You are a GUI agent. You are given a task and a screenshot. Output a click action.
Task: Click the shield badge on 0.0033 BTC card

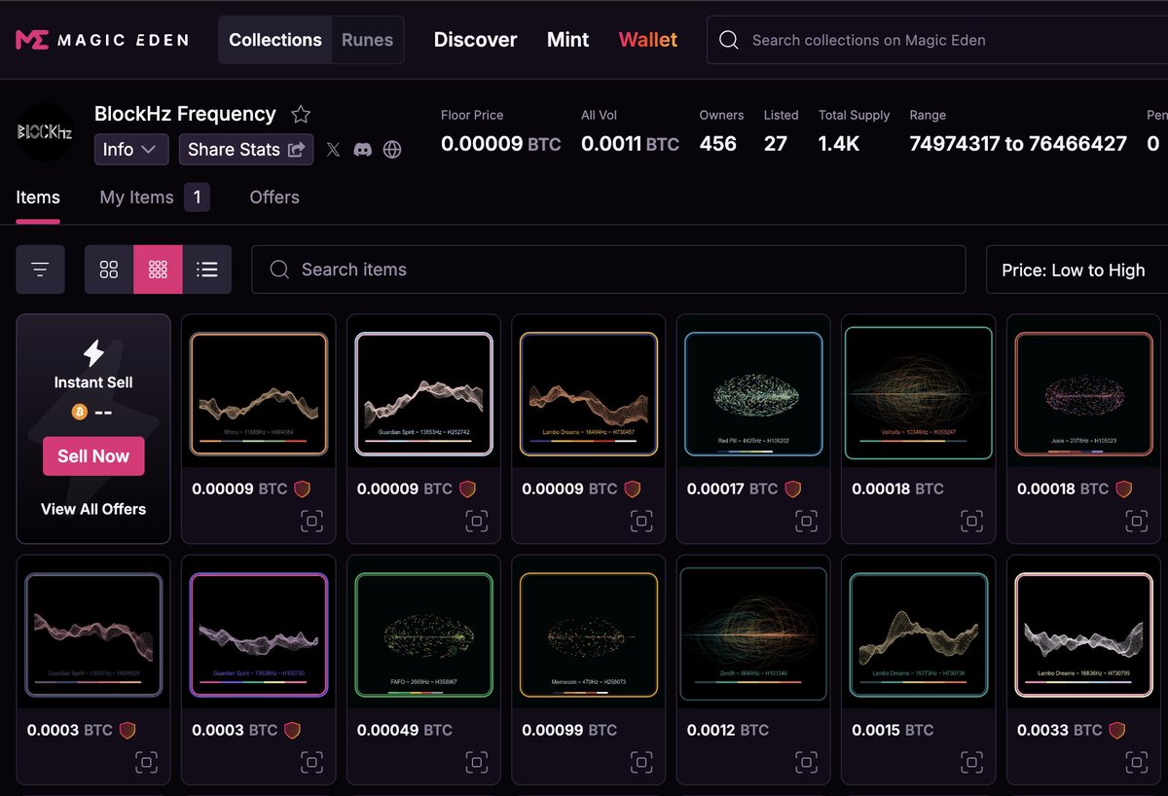point(1117,729)
